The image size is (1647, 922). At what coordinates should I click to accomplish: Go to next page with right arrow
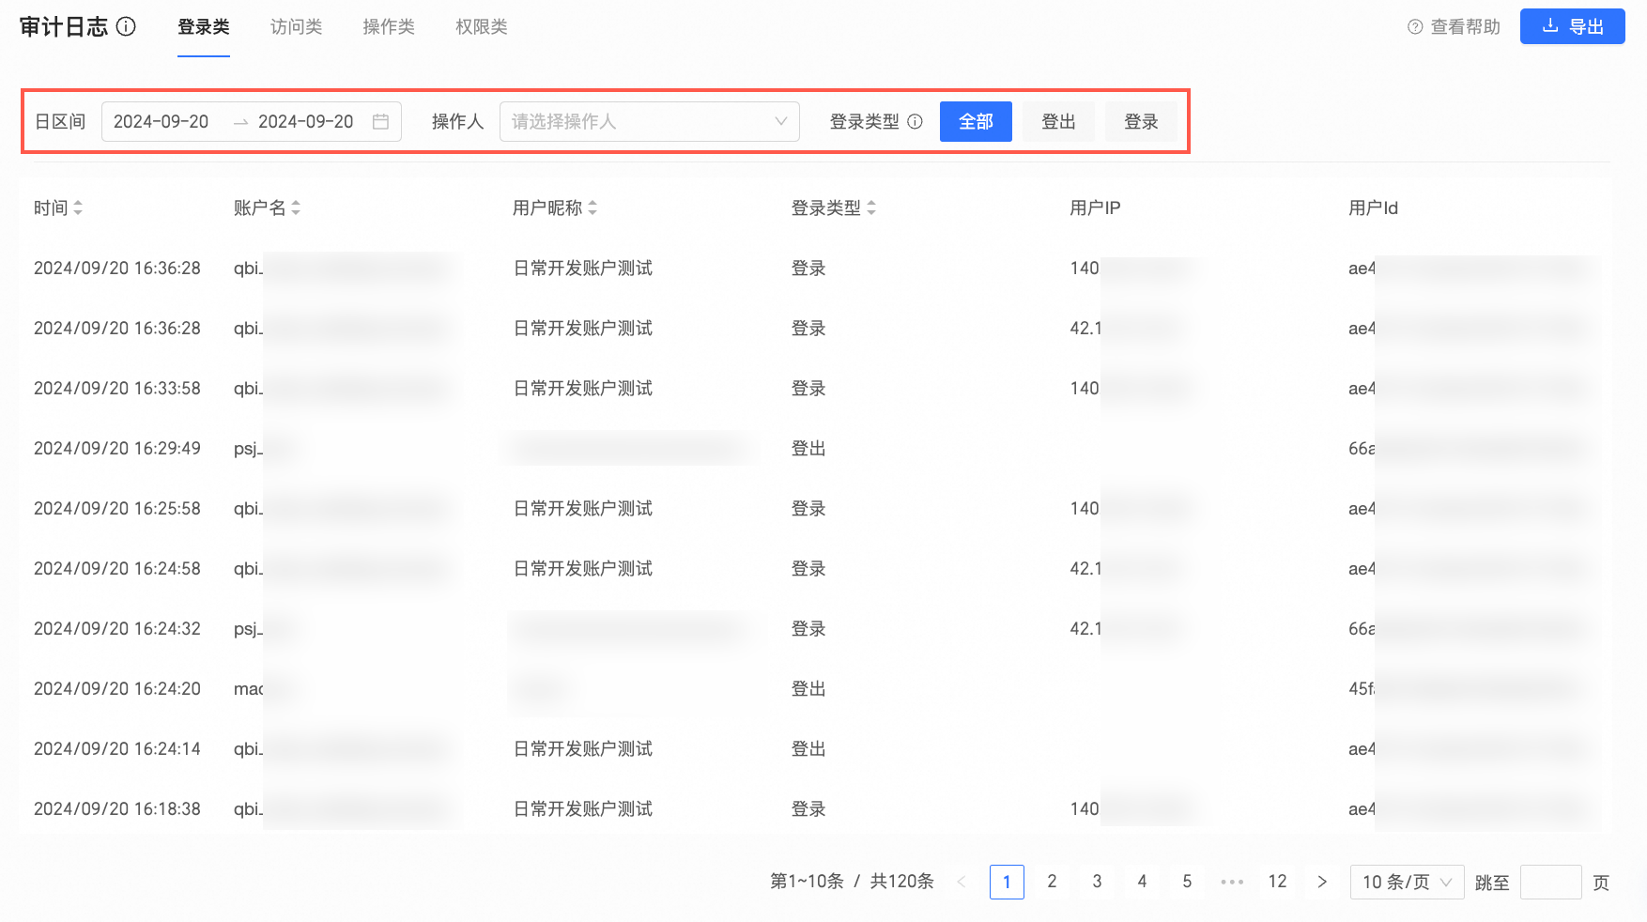point(1322,882)
